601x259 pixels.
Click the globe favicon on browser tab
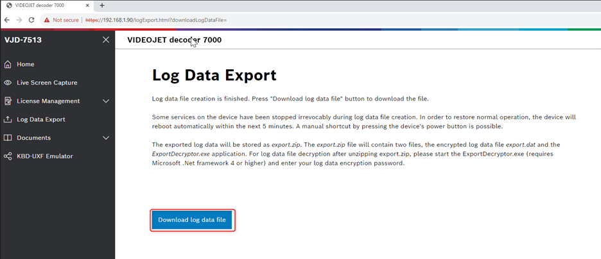[9, 6]
